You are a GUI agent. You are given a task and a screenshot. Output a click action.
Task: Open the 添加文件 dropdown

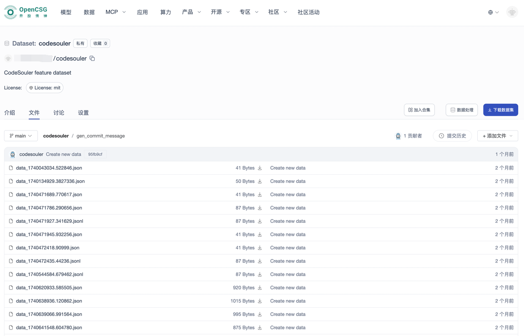(497, 136)
